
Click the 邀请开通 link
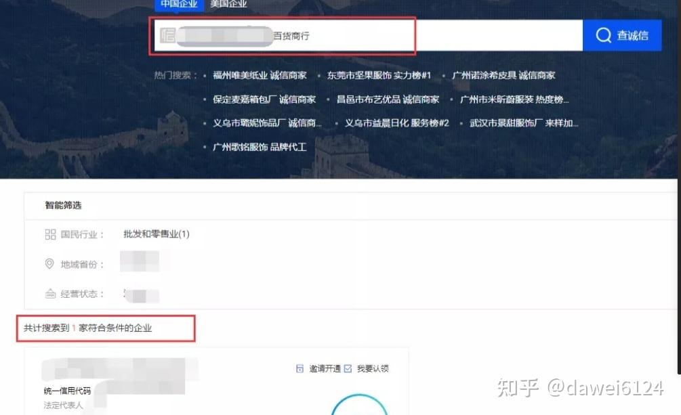pyautogui.click(x=325, y=368)
